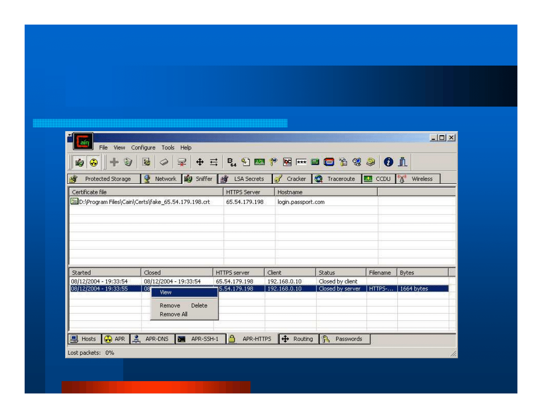The image size is (542, 418).
Task: Click the gray plus Add to list icon
Action: [x=115, y=162]
